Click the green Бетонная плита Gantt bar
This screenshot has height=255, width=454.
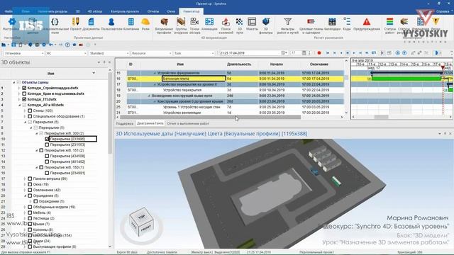click(x=406, y=79)
